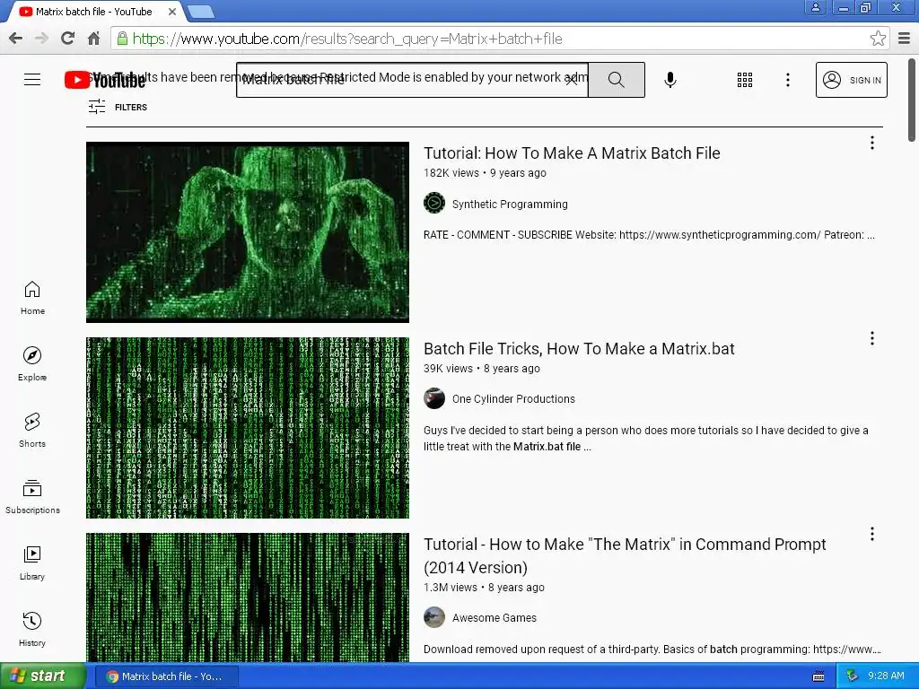The height and width of the screenshot is (689, 919).
Task: Start voice search with microphone icon
Action: point(670,80)
